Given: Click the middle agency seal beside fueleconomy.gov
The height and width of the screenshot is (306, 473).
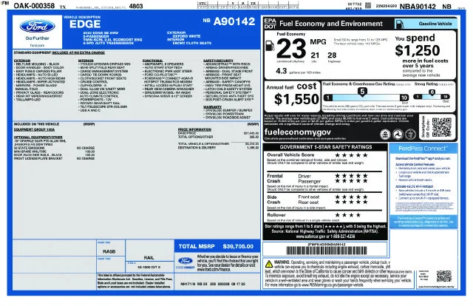Looking at the screenshot, I should (398, 134).
